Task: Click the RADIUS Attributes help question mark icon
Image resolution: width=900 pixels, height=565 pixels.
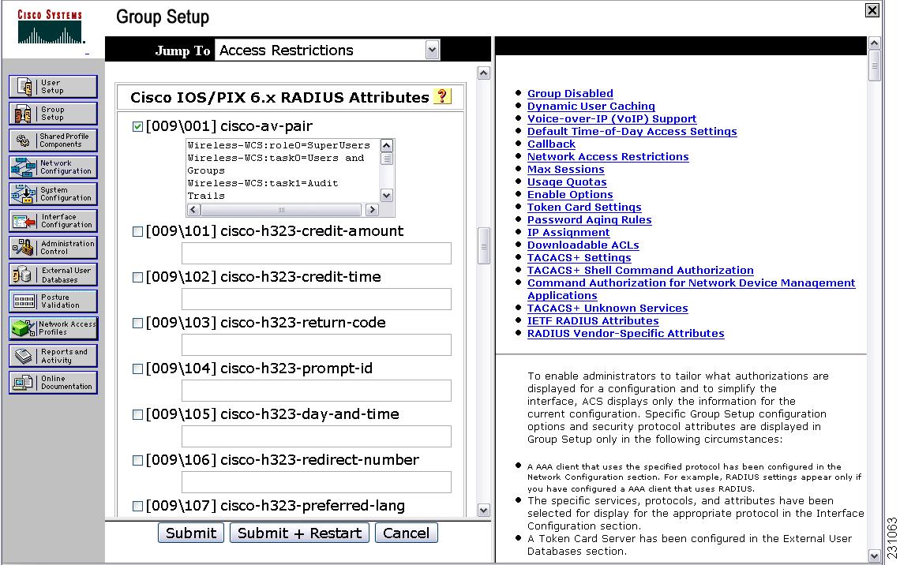Action: coord(442,96)
